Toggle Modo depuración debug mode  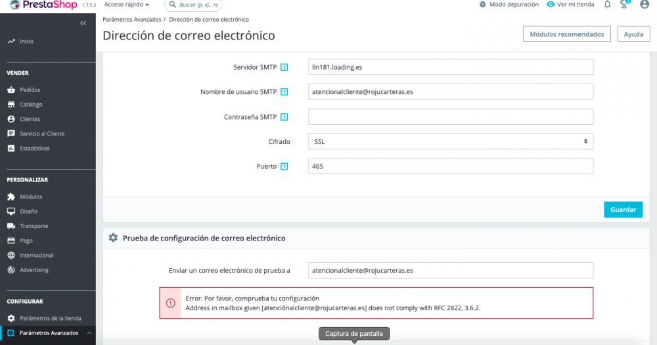pos(509,5)
